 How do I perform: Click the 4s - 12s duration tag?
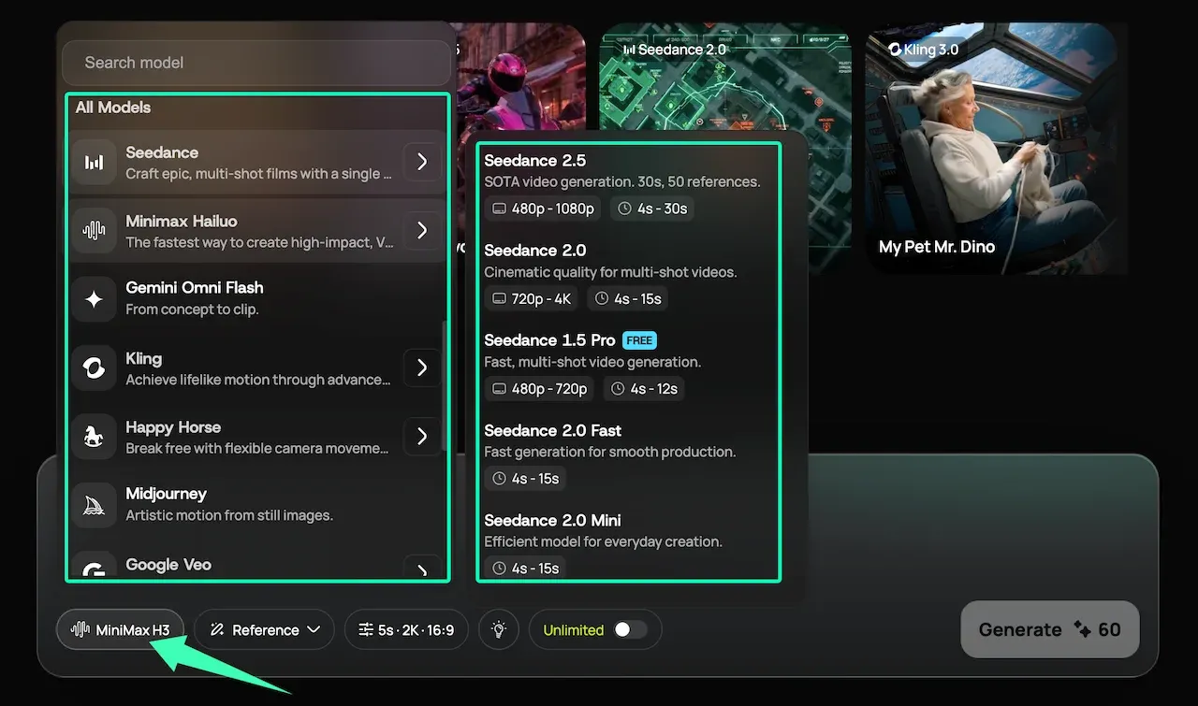pos(645,388)
